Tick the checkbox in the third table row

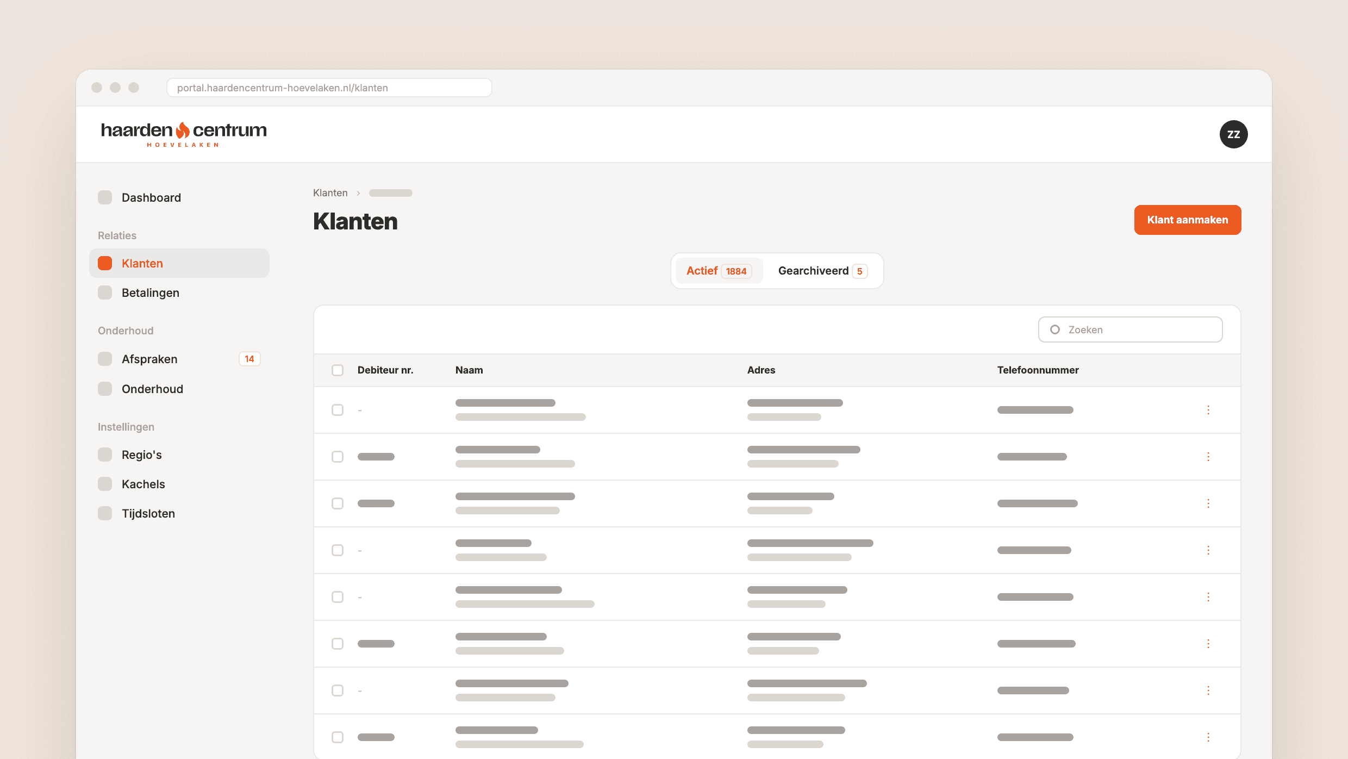338,503
